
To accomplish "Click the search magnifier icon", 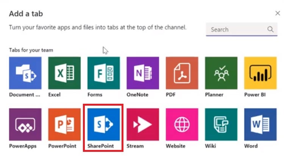I will pos(270,29).
